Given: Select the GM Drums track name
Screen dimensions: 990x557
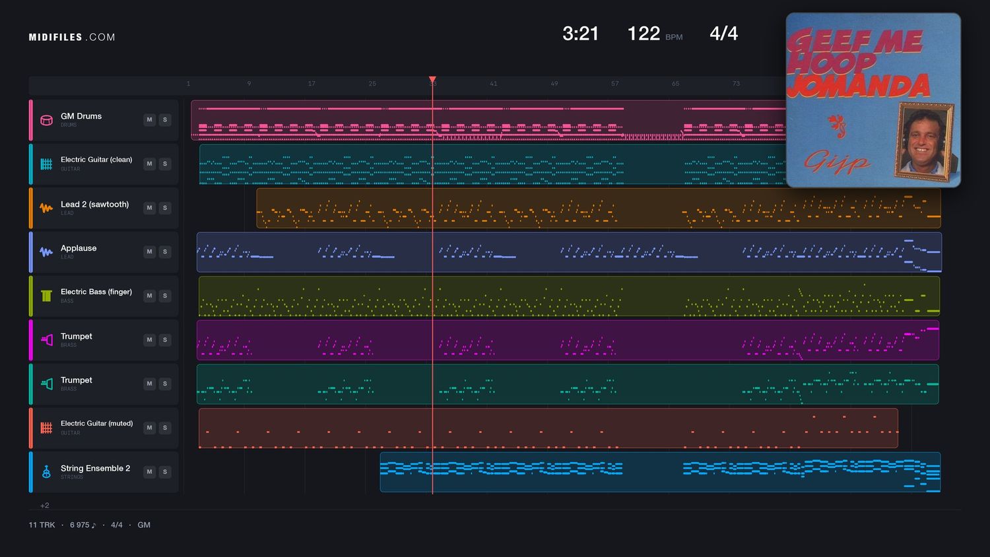Looking at the screenshot, I should (81, 116).
